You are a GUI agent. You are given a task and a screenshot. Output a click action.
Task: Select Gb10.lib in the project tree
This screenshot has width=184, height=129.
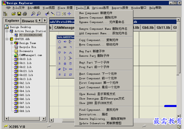click(x=25, y=59)
